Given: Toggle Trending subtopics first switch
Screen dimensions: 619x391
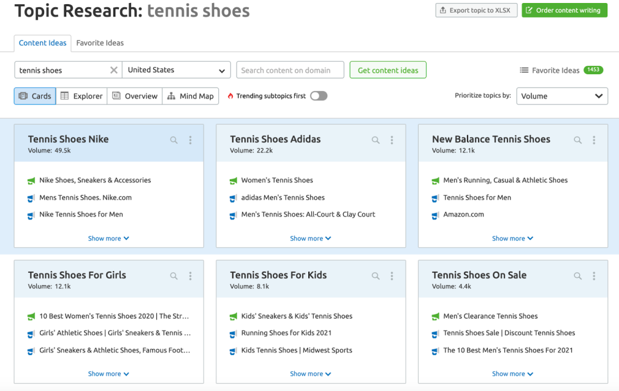Looking at the screenshot, I should pyautogui.click(x=319, y=96).
